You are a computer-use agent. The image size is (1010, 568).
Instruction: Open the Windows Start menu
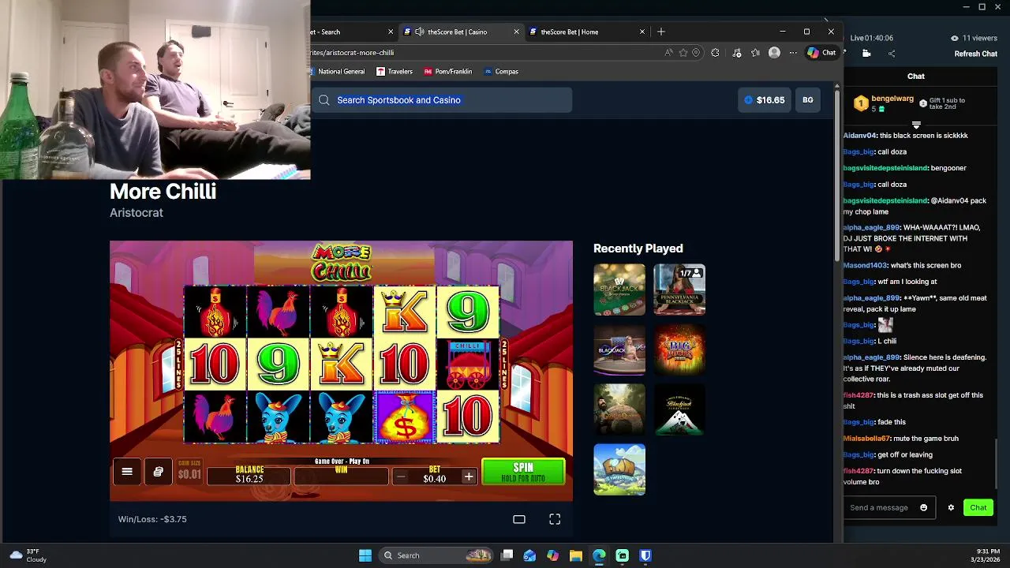click(365, 555)
